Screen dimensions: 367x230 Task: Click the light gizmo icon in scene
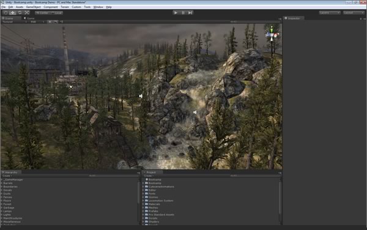tap(71, 87)
